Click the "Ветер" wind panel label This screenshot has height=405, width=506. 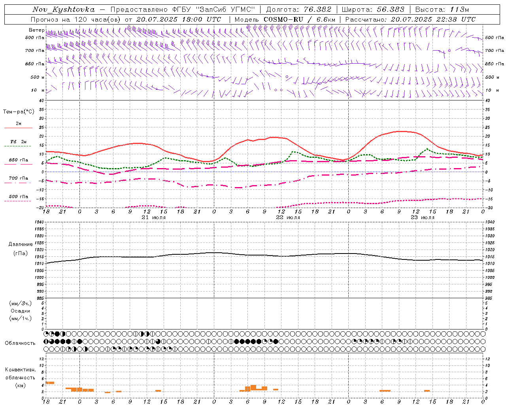point(36,30)
